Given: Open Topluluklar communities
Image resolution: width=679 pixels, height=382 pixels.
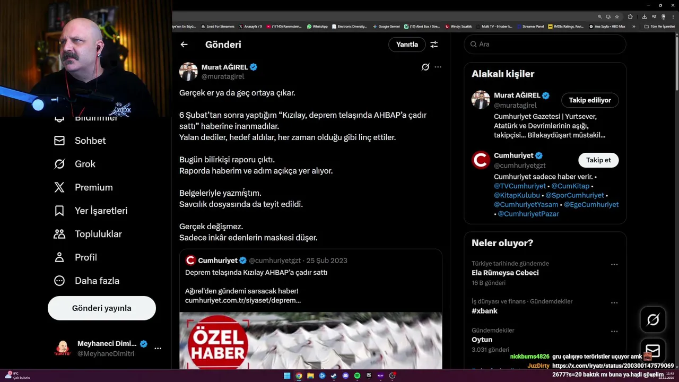Looking at the screenshot, I should point(88,234).
